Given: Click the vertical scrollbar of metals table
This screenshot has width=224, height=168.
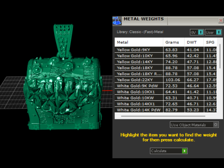Looking at the screenshot, I should pyautogui.click(x=220, y=56).
